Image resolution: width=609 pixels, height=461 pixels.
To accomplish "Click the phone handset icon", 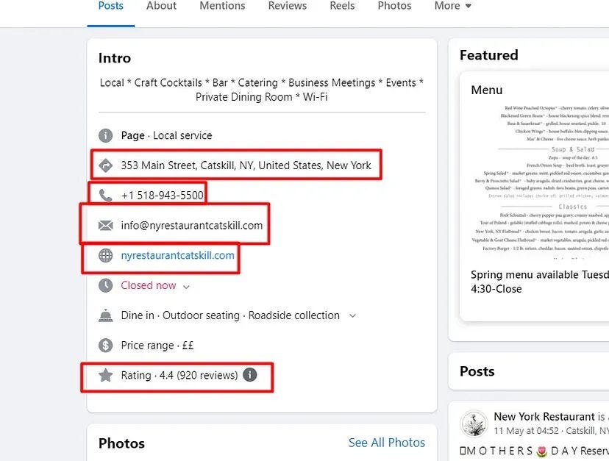I will coord(106,196).
